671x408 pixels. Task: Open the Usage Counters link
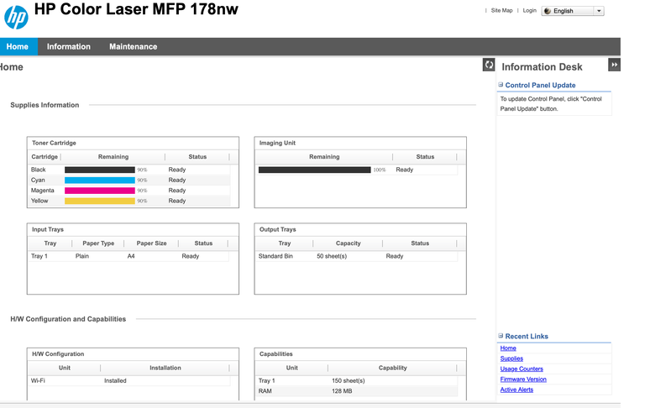tap(522, 369)
